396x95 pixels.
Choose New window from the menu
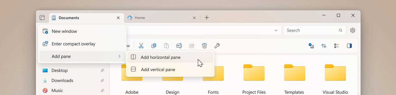pyautogui.click(x=82, y=31)
